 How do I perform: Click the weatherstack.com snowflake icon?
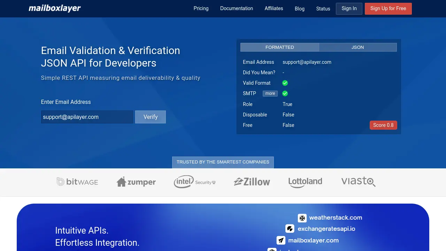(302, 218)
